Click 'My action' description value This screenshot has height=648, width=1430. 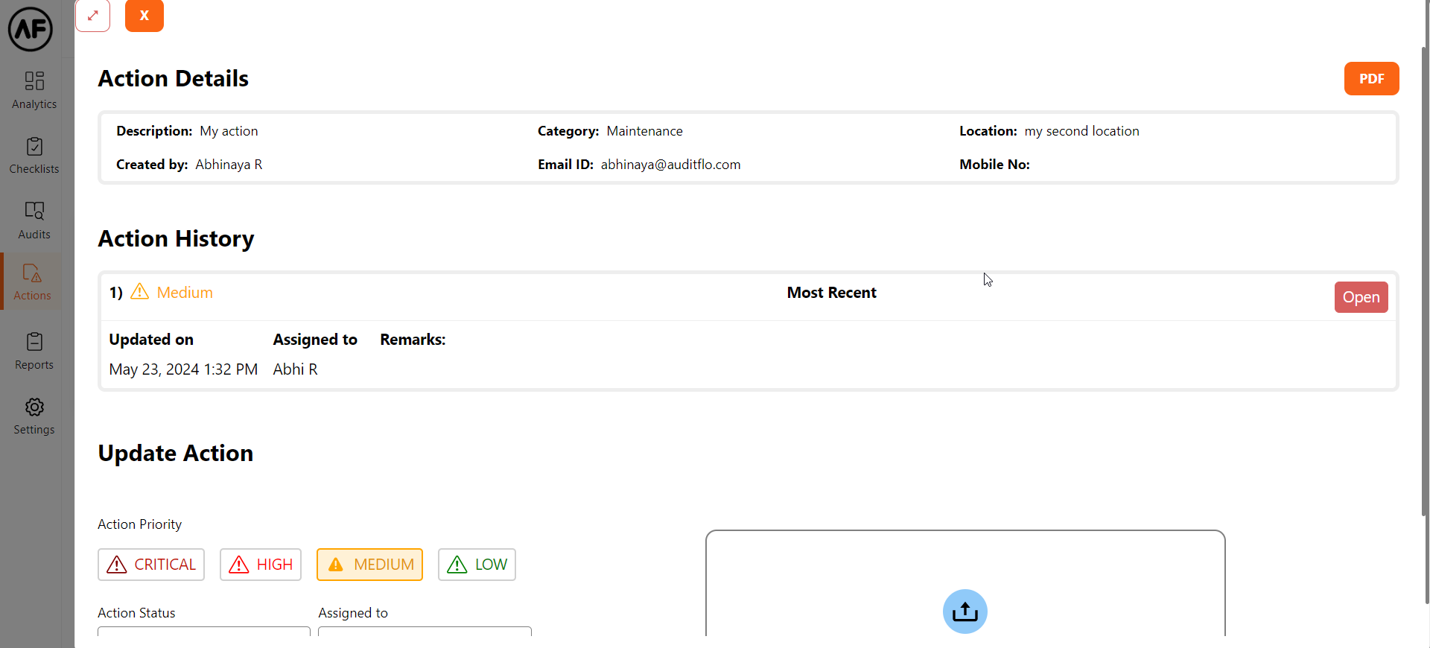coord(229,131)
